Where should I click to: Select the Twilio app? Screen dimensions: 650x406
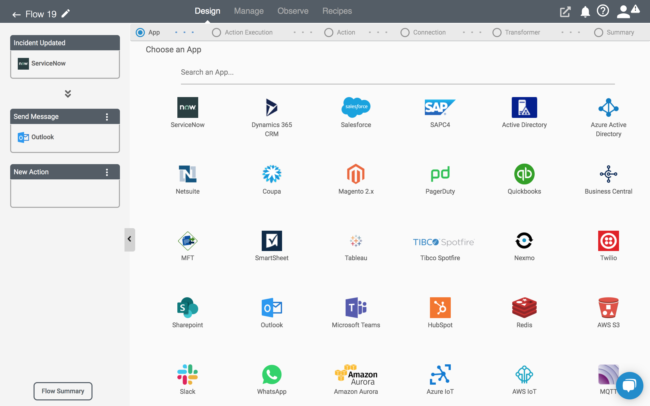[608, 241]
